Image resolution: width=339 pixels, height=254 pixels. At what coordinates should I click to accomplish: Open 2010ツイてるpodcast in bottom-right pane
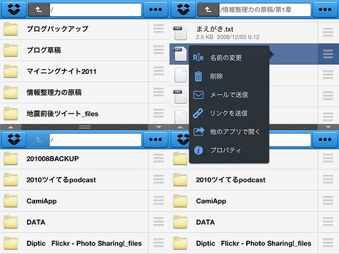click(243, 179)
